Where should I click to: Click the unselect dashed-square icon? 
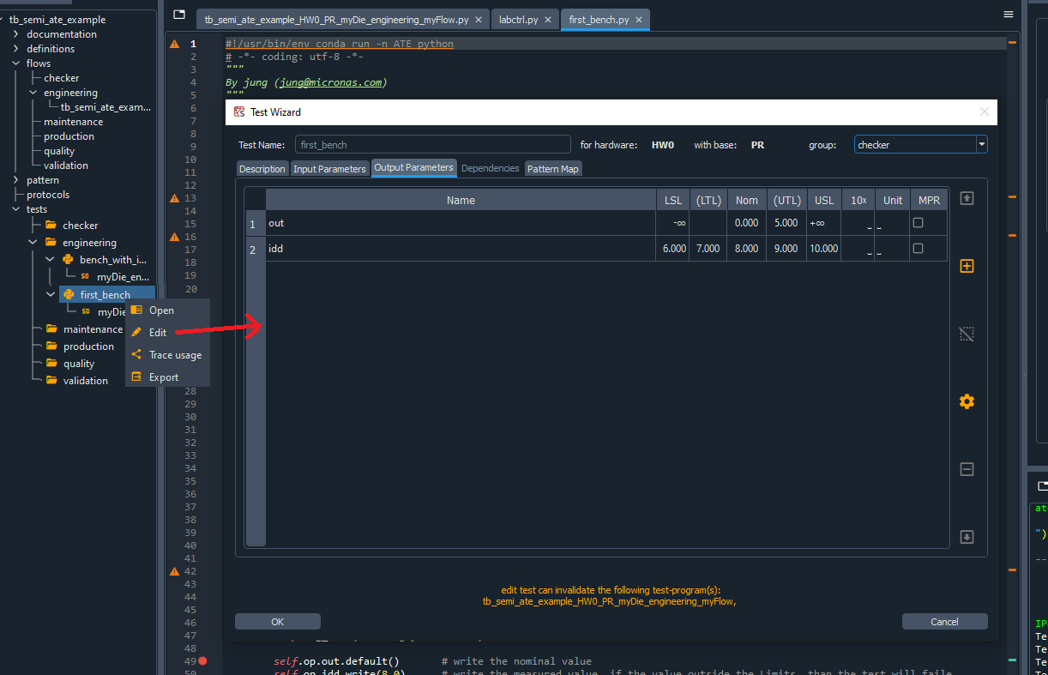point(967,334)
